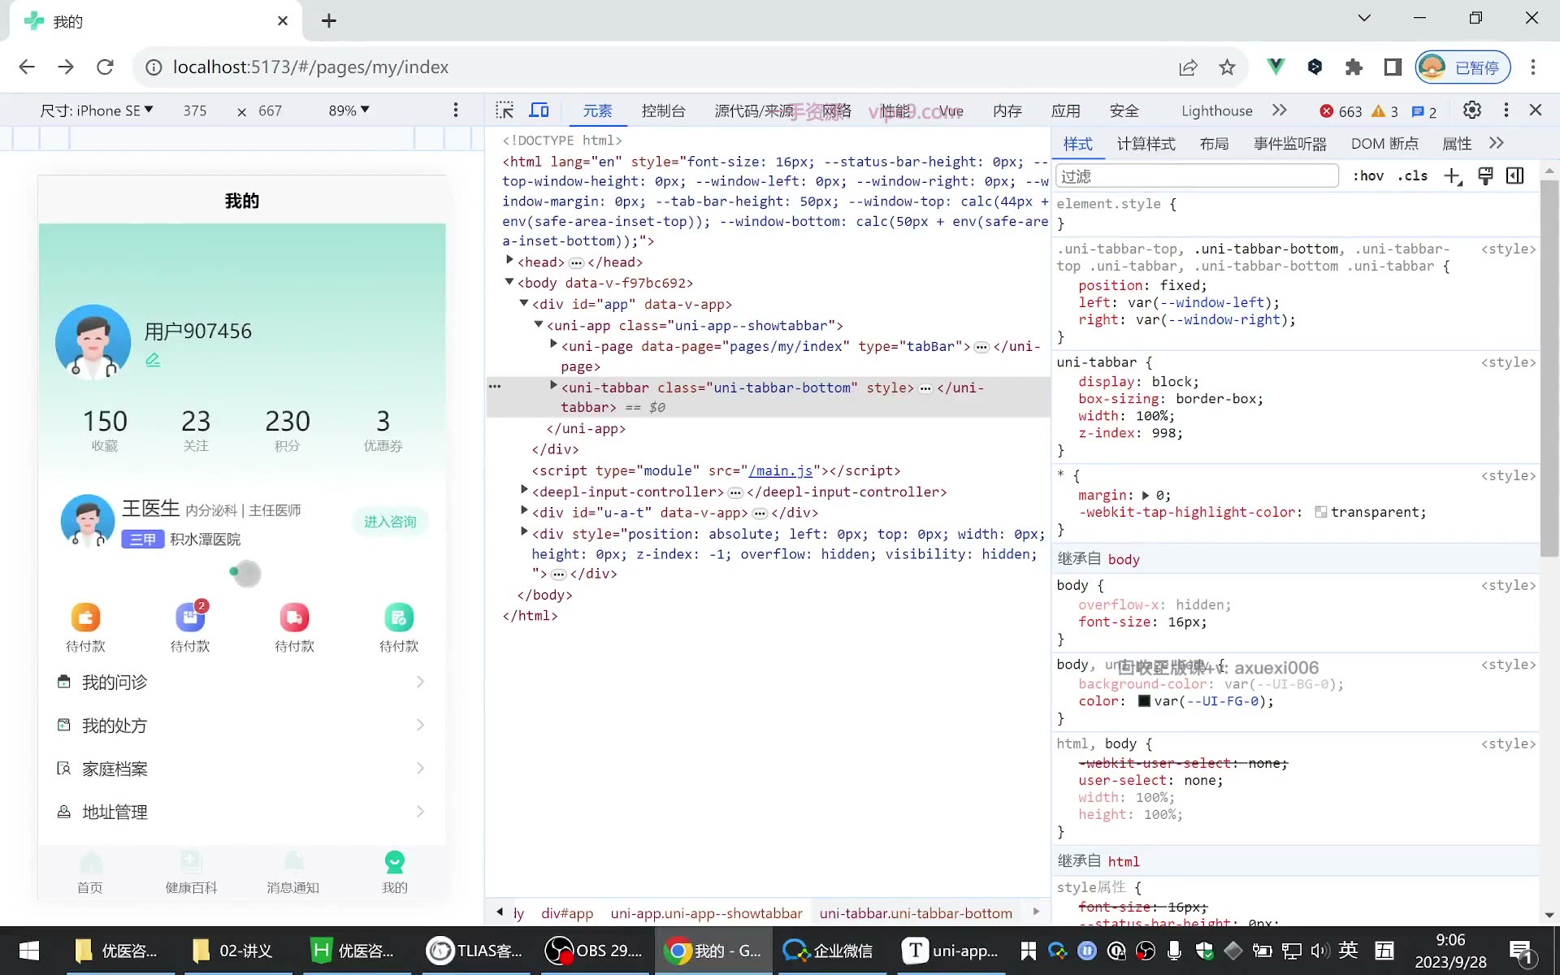Open 我的问诊 list entry
The image size is (1560, 975).
point(241,682)
